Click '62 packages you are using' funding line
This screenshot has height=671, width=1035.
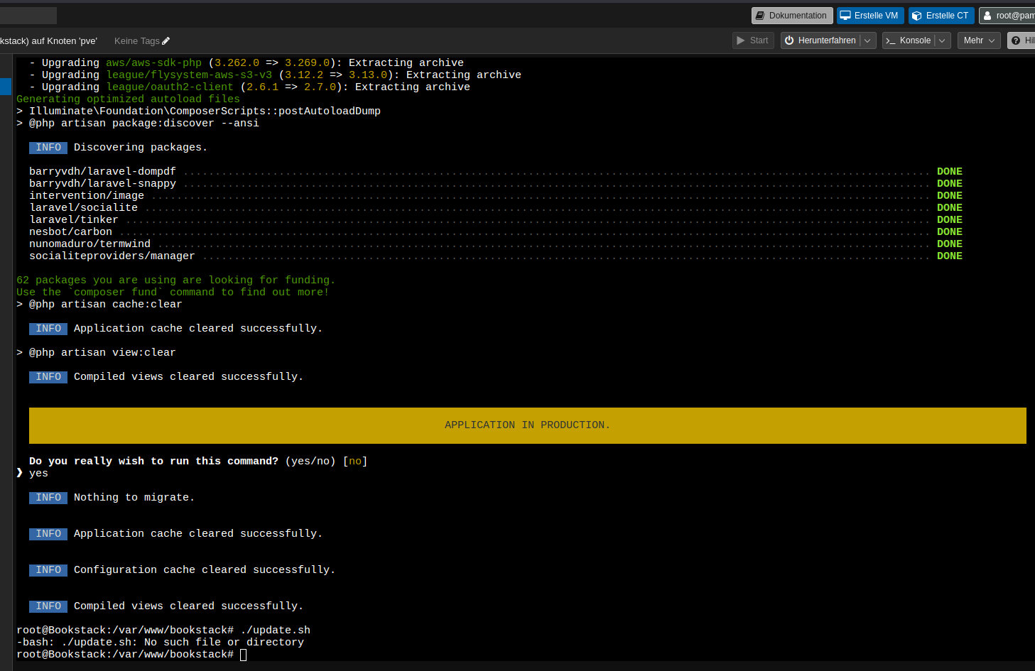click(x=175, y=280)
